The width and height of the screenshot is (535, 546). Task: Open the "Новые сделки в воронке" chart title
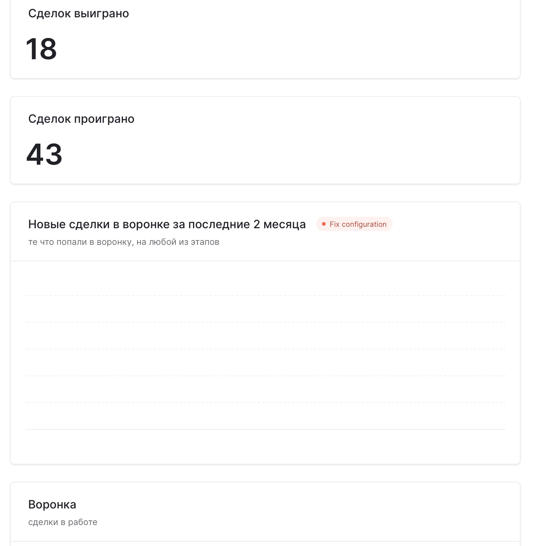[167, 224]
